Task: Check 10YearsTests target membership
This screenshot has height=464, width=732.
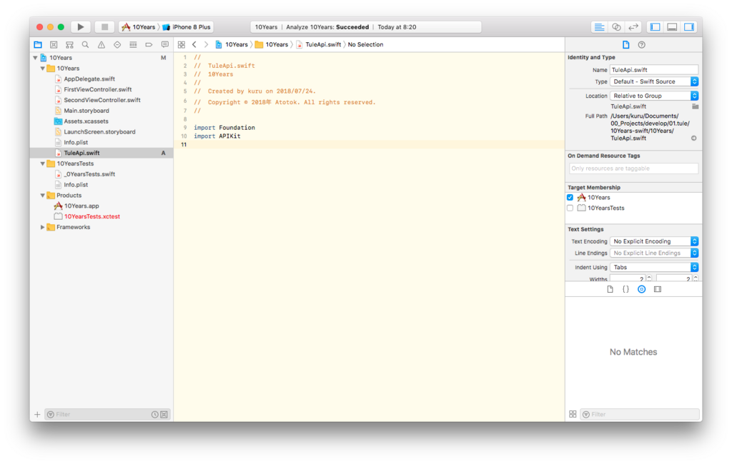Action: click(x=570, y=208)
